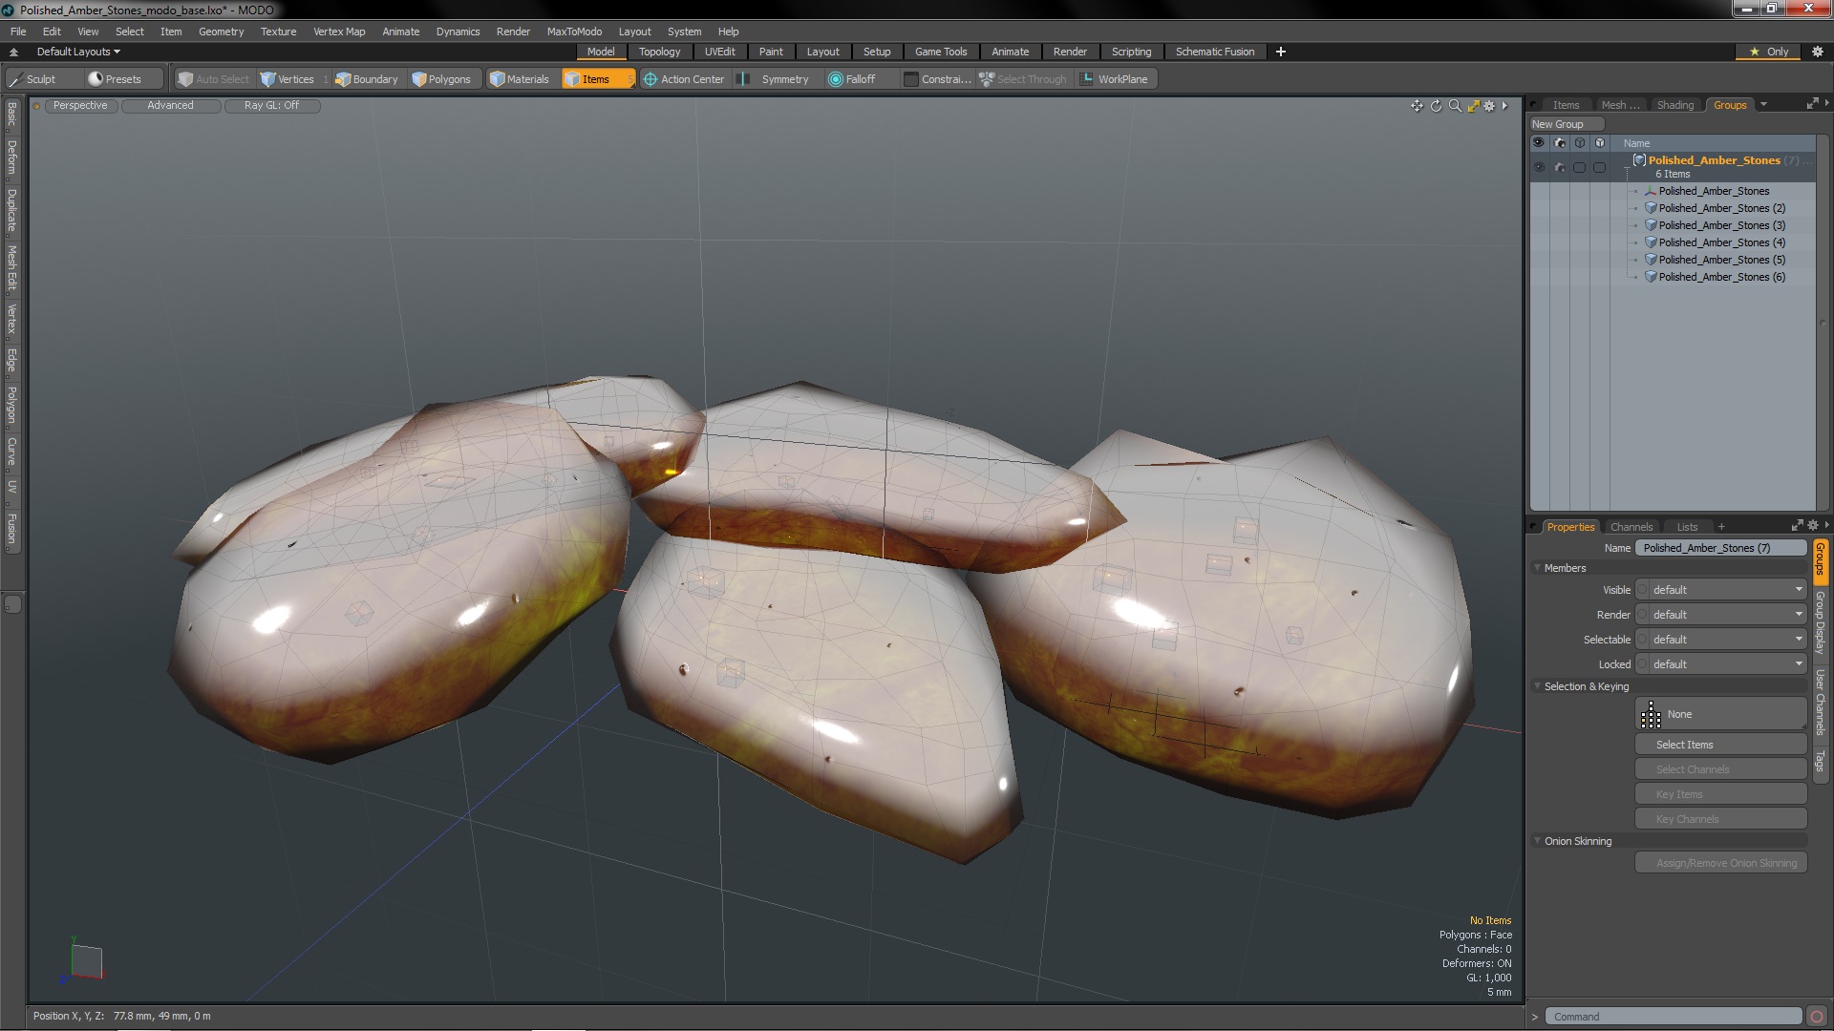This screenshot has width=1834, height=1031.
Task: Select Polished_Amber_Stones (4) in group tree
Action: pos(1721,242)
